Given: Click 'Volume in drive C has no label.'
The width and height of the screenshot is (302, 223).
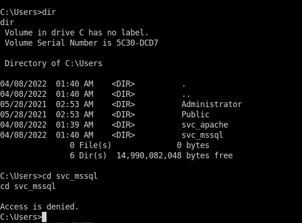Looking at the screenshot, I should point(76,33).
